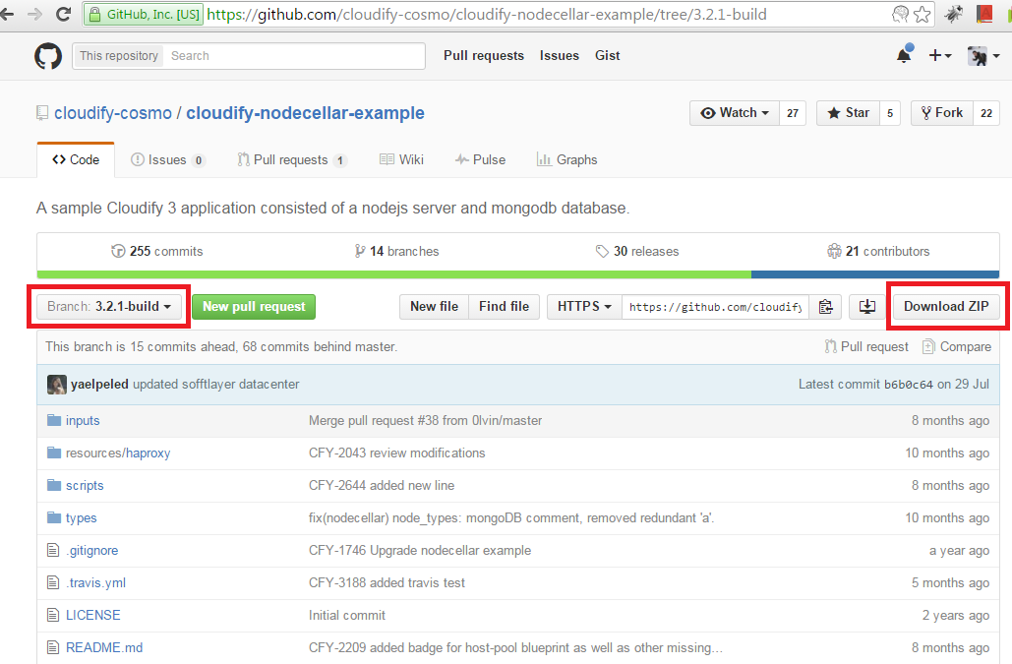Focus the repository search field

coord(294,56)
